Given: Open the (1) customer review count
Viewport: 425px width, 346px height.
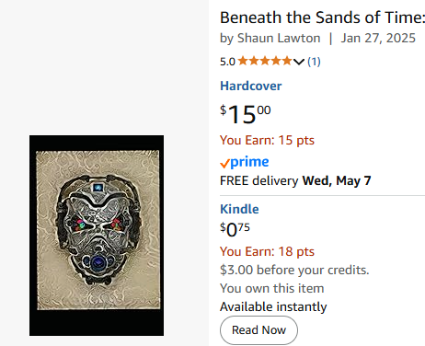Looking at the screenshot, I should tap(314, 62).
